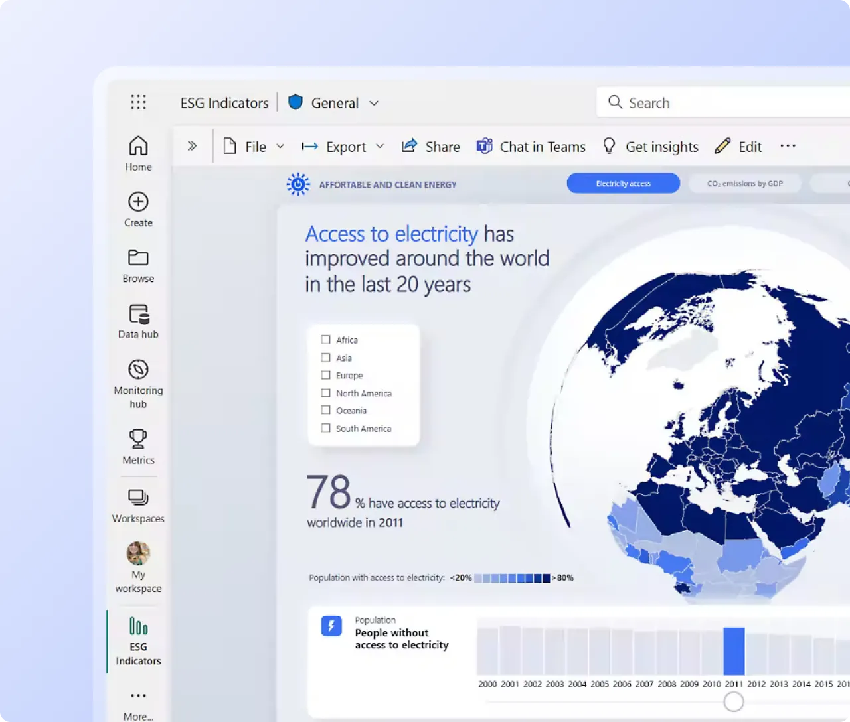Open the toolbar more options ellipsis

pos(788,146)
